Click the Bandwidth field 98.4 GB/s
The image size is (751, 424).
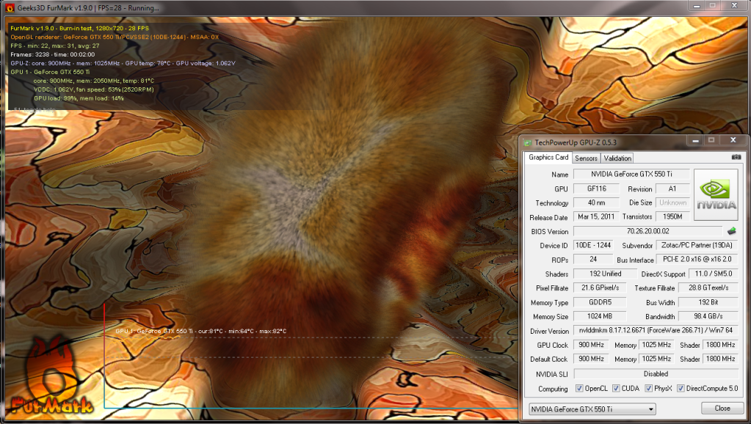[708, 316]
